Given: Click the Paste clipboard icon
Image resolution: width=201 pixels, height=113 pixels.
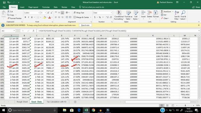Looking at the screenshot, I should pos(4,13).
